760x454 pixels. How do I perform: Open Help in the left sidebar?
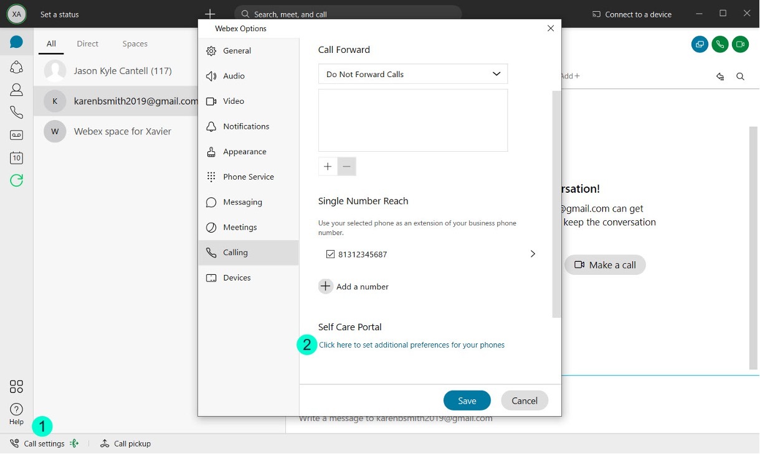pos(16,414)
